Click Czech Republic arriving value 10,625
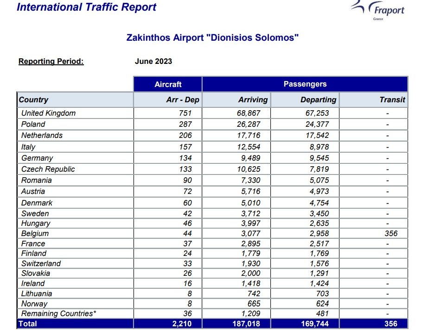 249,169
